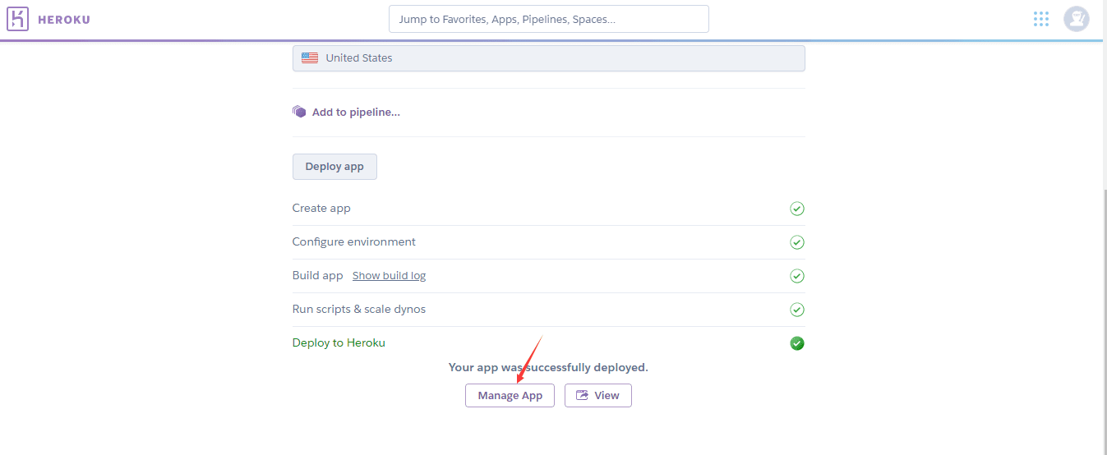
Task: Click the Manage App button
Action: (510, 395)
